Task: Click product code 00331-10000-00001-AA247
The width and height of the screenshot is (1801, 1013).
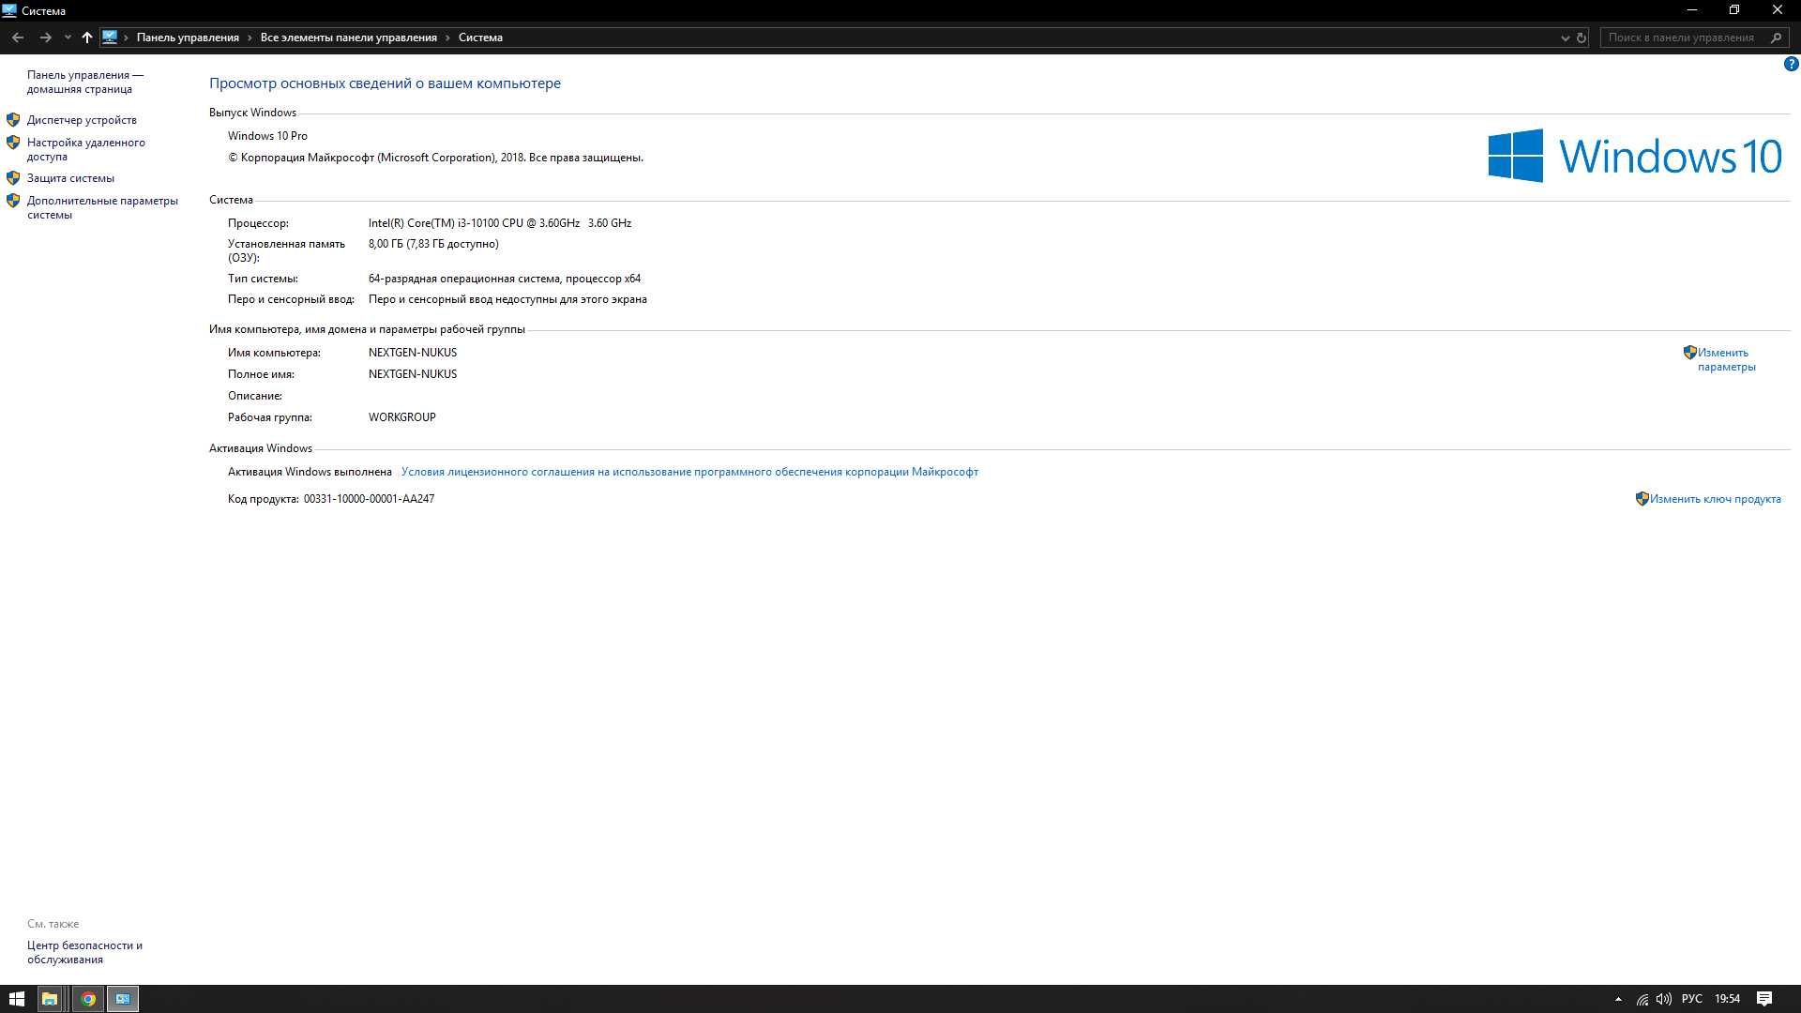Action: click(369, 499)
